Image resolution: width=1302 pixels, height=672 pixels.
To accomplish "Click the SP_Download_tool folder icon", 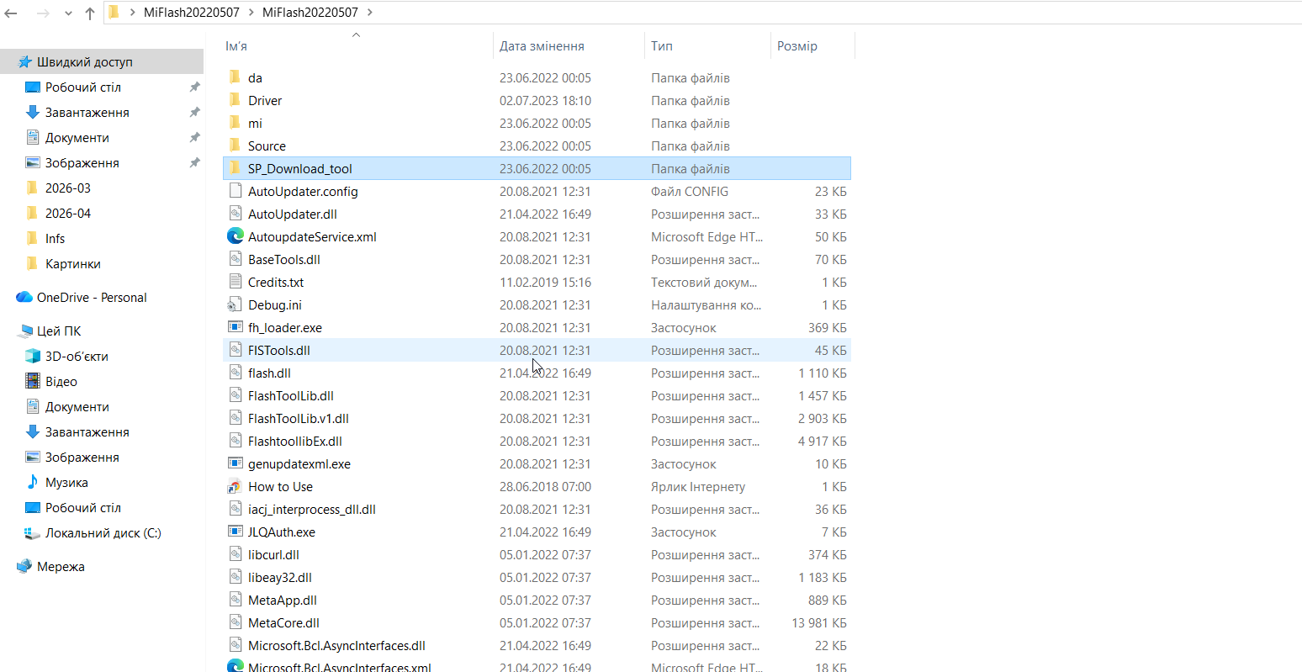I will (x=236, y=168).
